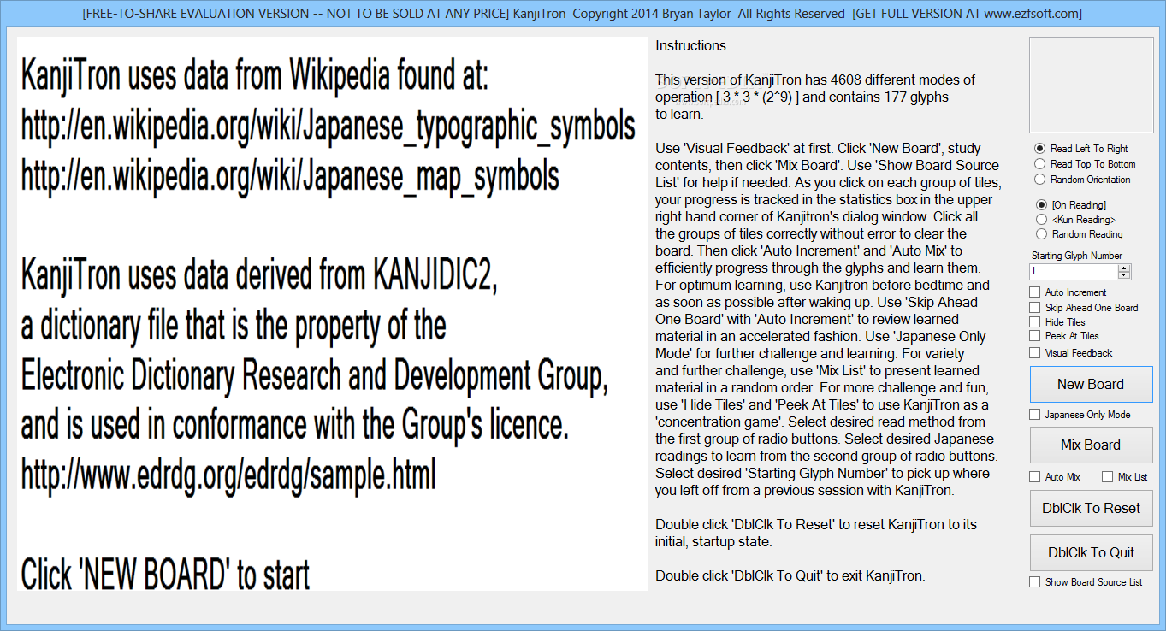Choose Read Top To Bottom orientation

click(x=1085, y=164)
